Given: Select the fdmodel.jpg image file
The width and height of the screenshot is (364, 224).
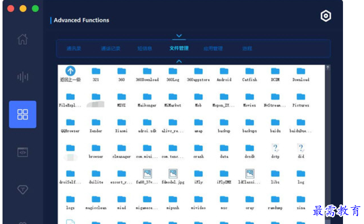Looking at the screenshot, I should pyautogui.click(x=173, y=174).
